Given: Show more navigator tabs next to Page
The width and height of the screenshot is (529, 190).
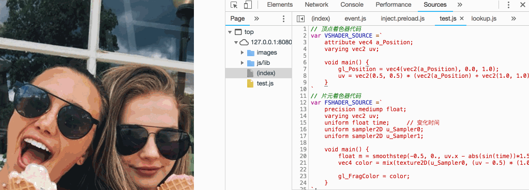Looking at the screenshot, I should pyautogui.click(x=256, y=19).
